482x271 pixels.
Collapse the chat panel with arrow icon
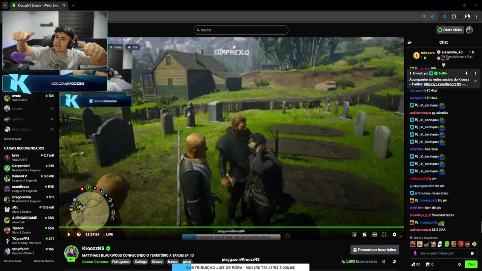pos(410,42)
